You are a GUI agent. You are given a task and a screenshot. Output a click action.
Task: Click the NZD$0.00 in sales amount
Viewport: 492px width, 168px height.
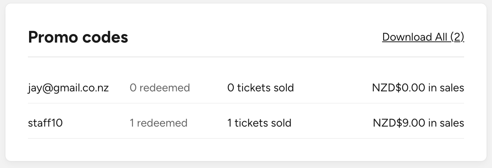418,88
